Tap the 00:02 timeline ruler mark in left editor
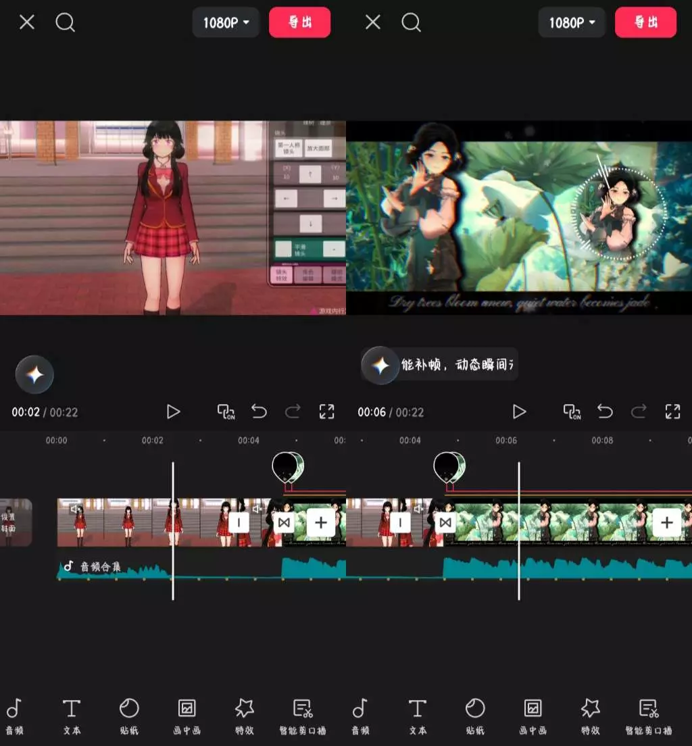Viewport: 692px width, 746px height. click(152, 441)
